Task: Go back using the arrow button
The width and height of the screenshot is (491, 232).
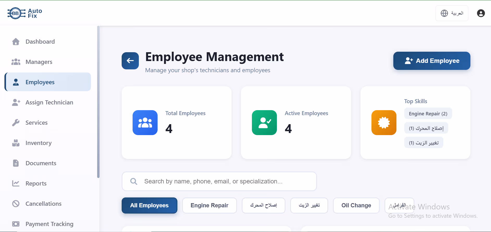Action: pos(130,61)
